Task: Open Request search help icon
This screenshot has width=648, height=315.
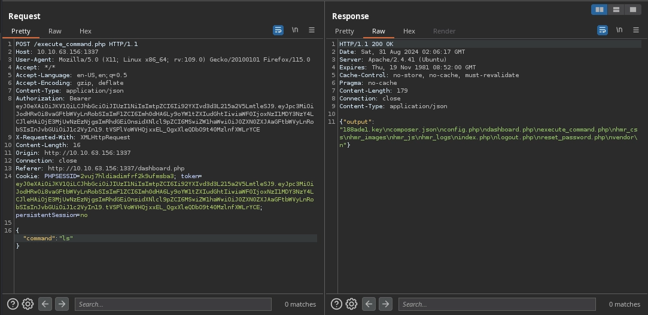Action: tap(13, 304)
